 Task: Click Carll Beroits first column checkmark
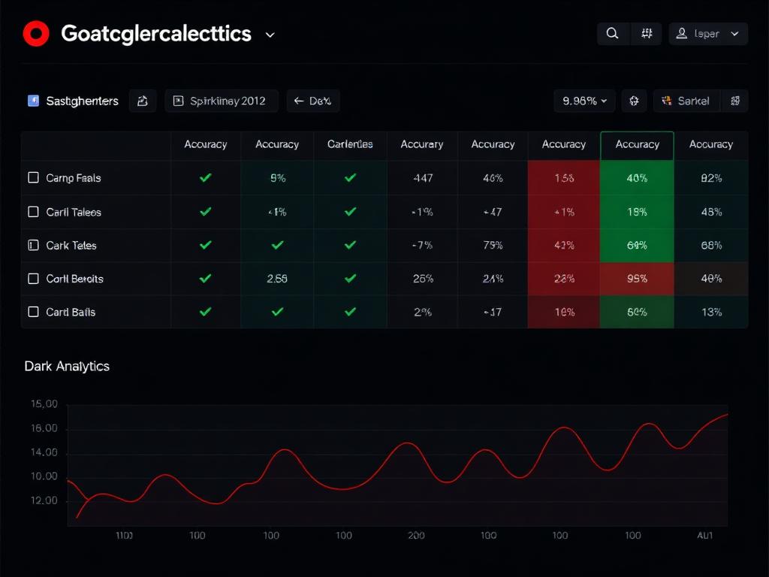(x=206, y=278)
